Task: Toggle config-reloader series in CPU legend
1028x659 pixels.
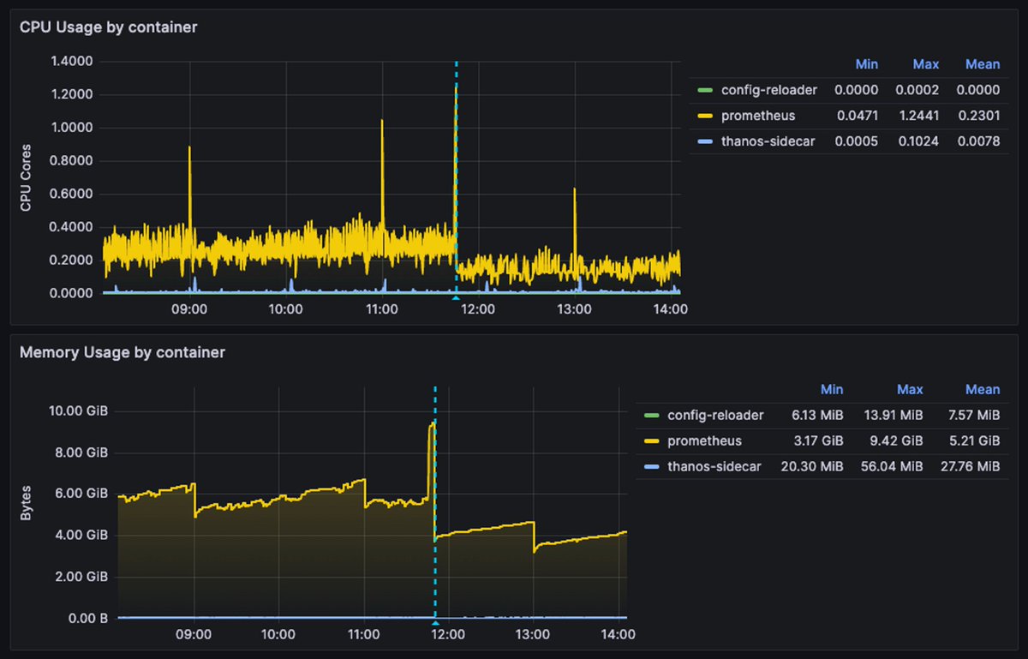Action: coord(769,90)
